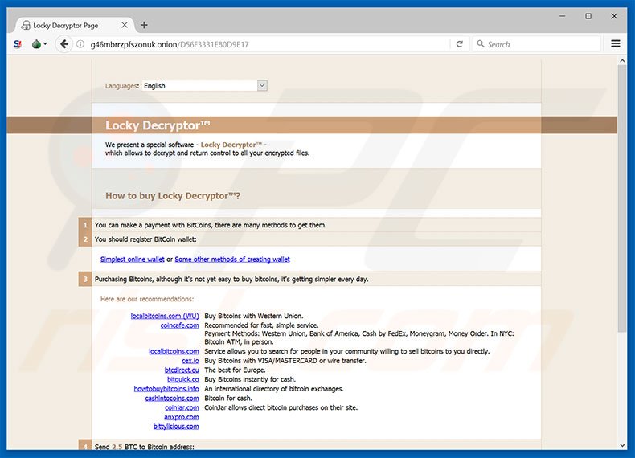Go back with the back arrow button
Viewport: 635px width, 458px height.
click(x=64, y=44)
